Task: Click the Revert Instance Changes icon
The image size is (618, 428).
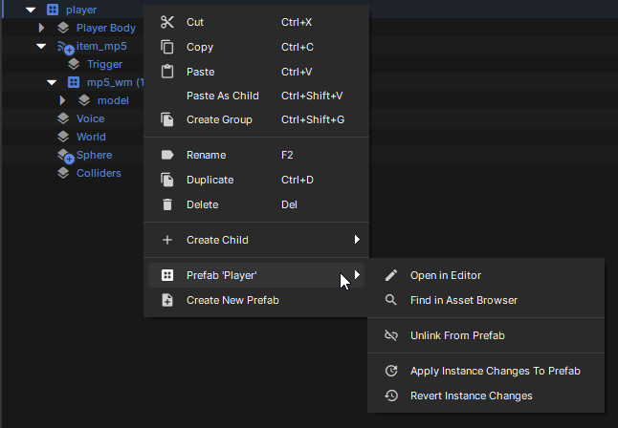Action: click(x=390, y=396)
